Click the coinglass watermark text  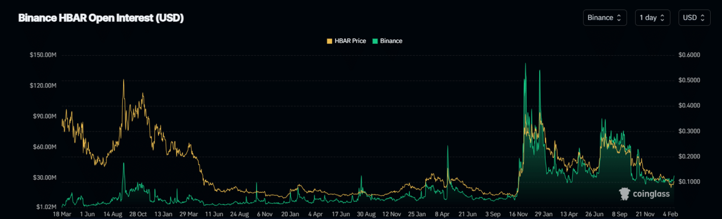651,194
